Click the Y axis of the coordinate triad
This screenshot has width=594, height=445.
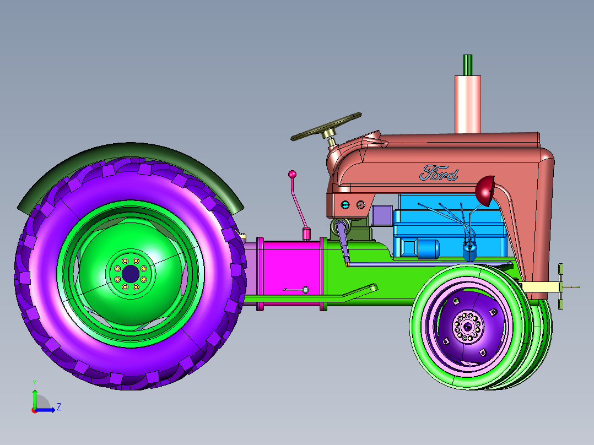point(35,398)
